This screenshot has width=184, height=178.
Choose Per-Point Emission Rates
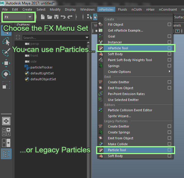pyautogui.click(x=126, y=94)
